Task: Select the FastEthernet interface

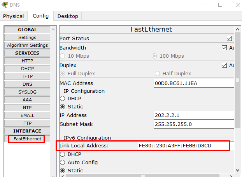Action: click(27, 139)
